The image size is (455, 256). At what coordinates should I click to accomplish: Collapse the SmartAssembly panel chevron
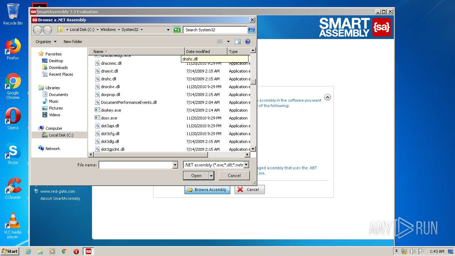[327, 97]
